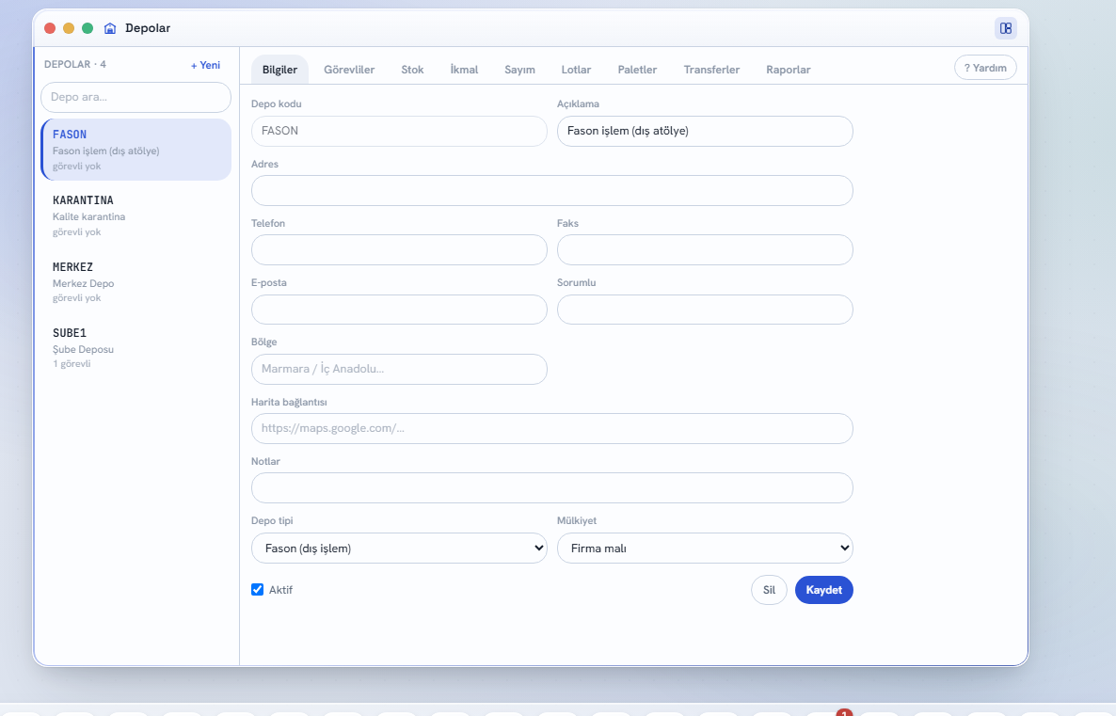
Task: Focus the Harita bağlantısı field
Action: (x=552, y=428)
